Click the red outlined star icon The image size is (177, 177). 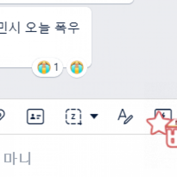click(158, 123)
